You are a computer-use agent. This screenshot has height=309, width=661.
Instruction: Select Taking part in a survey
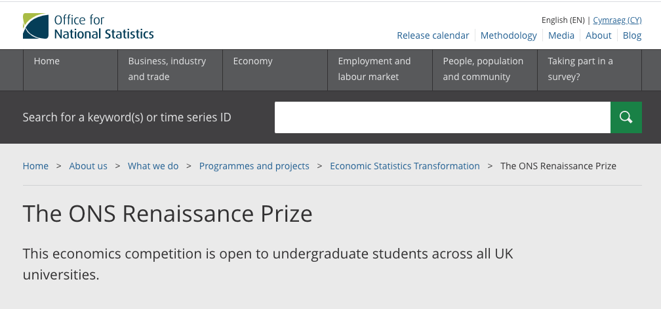coord(580,69)
